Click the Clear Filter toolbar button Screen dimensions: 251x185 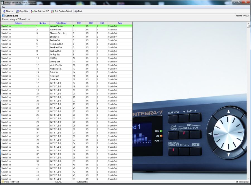click(22, 11)
